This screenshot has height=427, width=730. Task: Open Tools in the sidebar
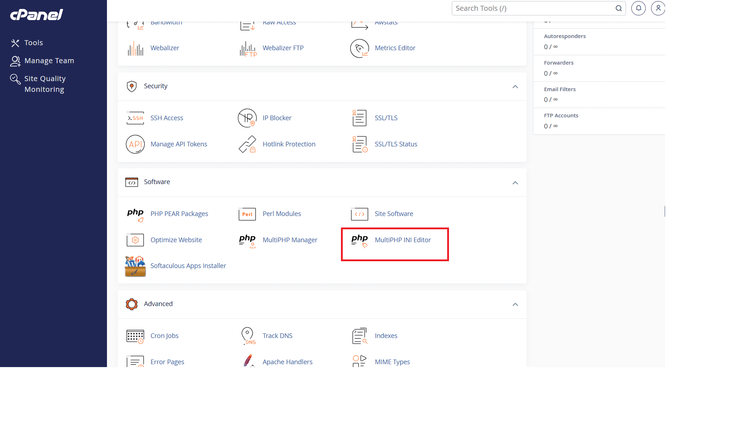coord(33,43)
